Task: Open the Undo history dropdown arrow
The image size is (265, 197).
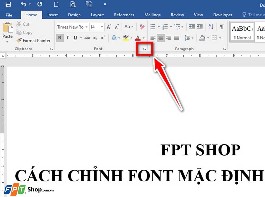Action: pyautogui.click(x=30, y=4)
